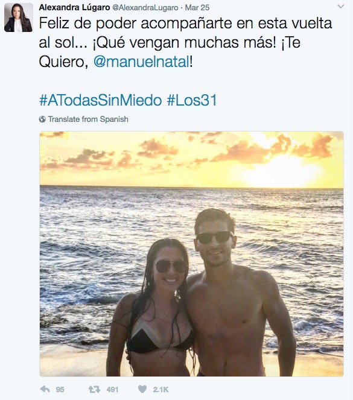Click the tweet text body
The height and width of the screenshot is (400, 353).
click(185, 43)
